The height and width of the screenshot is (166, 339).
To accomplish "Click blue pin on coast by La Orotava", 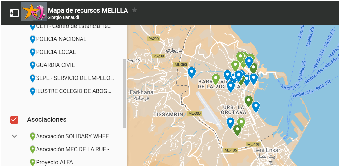I will [256, 106].
